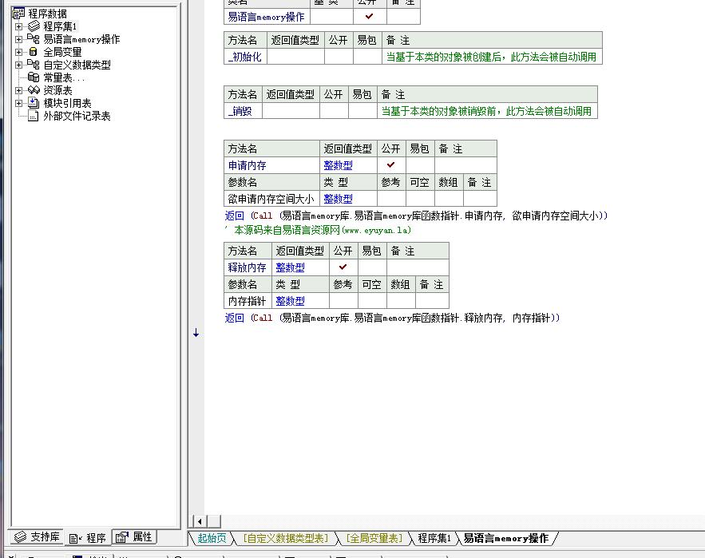Click the 自定义数据类型 tree icon
The width and height of the screenshot is (705, 558).
[34, 65]
